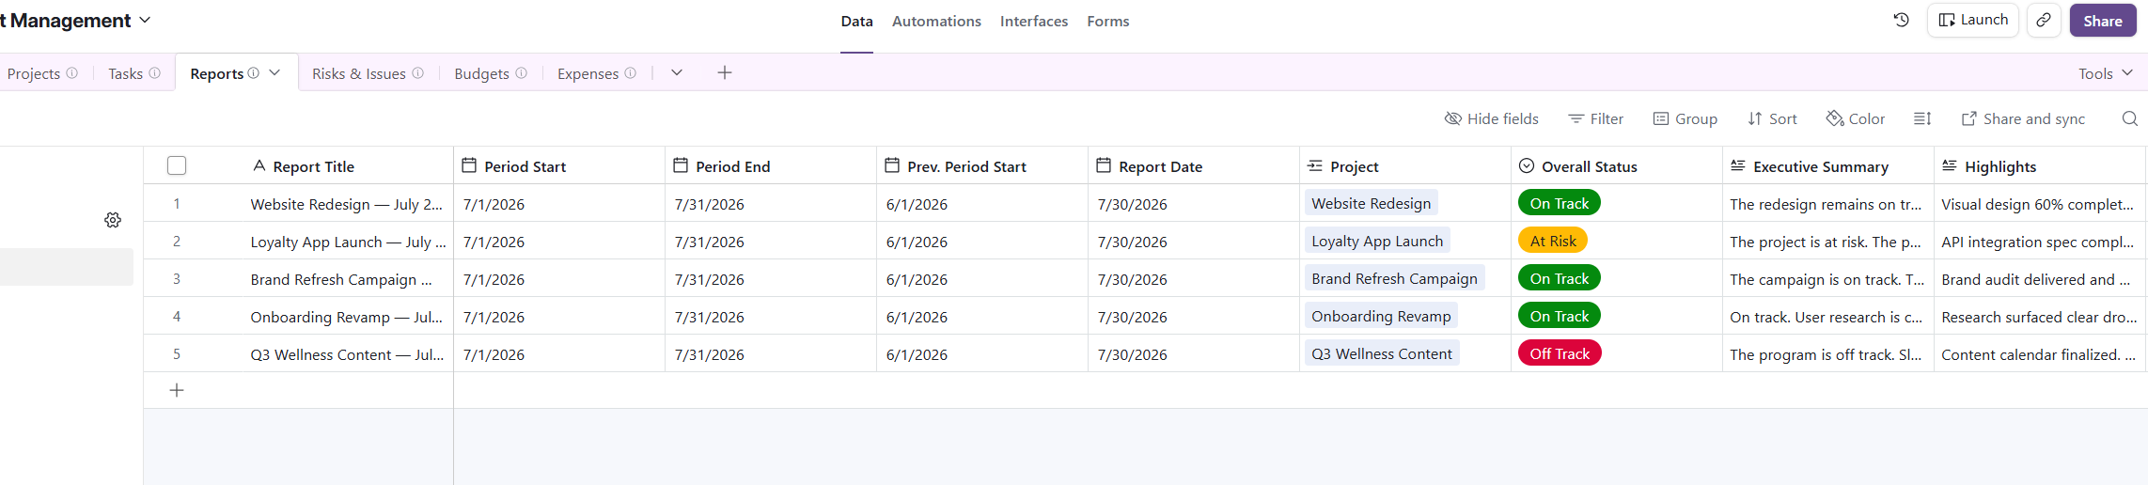Click Prev. Period Start calendar icon
The width and height of the screenshot is (2148, 485).
(x=892, y=165)
